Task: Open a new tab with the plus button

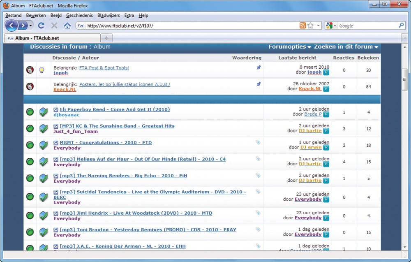Action: 106,38
